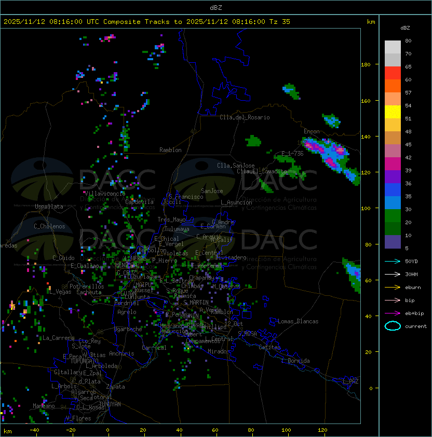Click the 'L_Asuncion' map label

[236, 202]
